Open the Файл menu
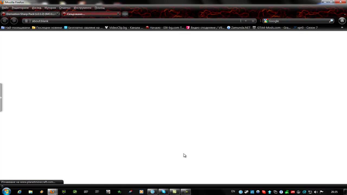Image resolution: width=347 pixels, height=195 pixels. 5,8
